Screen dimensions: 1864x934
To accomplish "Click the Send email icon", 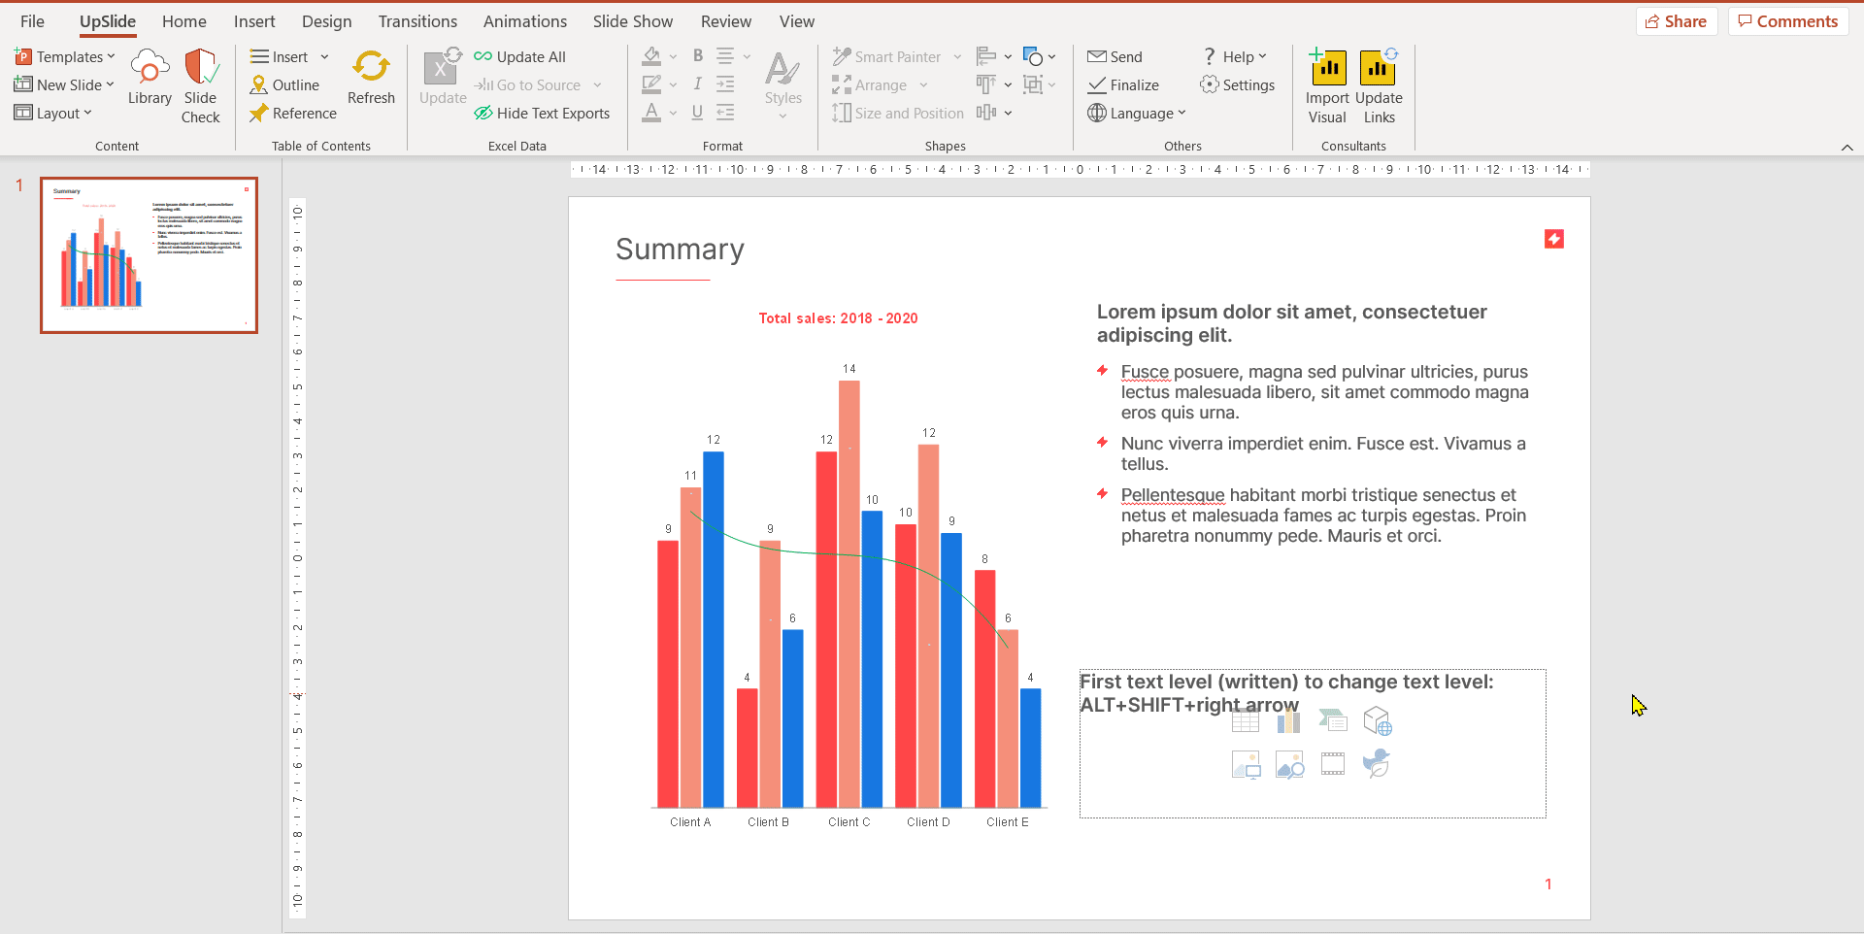I will (x=1115, y=57).
